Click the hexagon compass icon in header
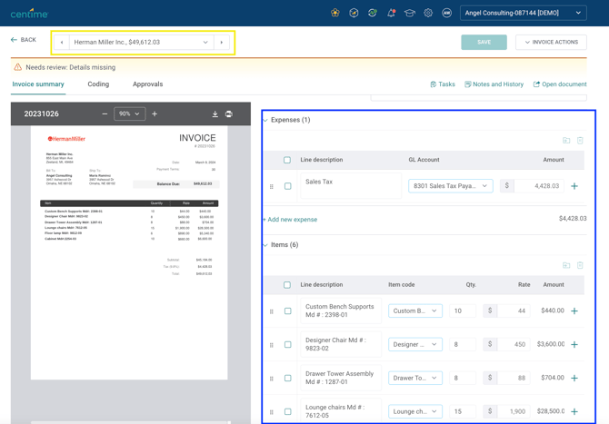 [354, 13]
